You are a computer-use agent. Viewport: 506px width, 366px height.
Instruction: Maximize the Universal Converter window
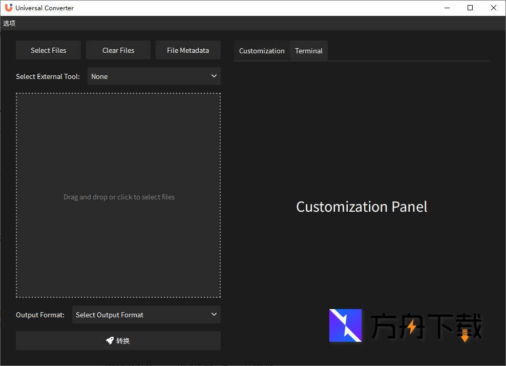(470, 8)
